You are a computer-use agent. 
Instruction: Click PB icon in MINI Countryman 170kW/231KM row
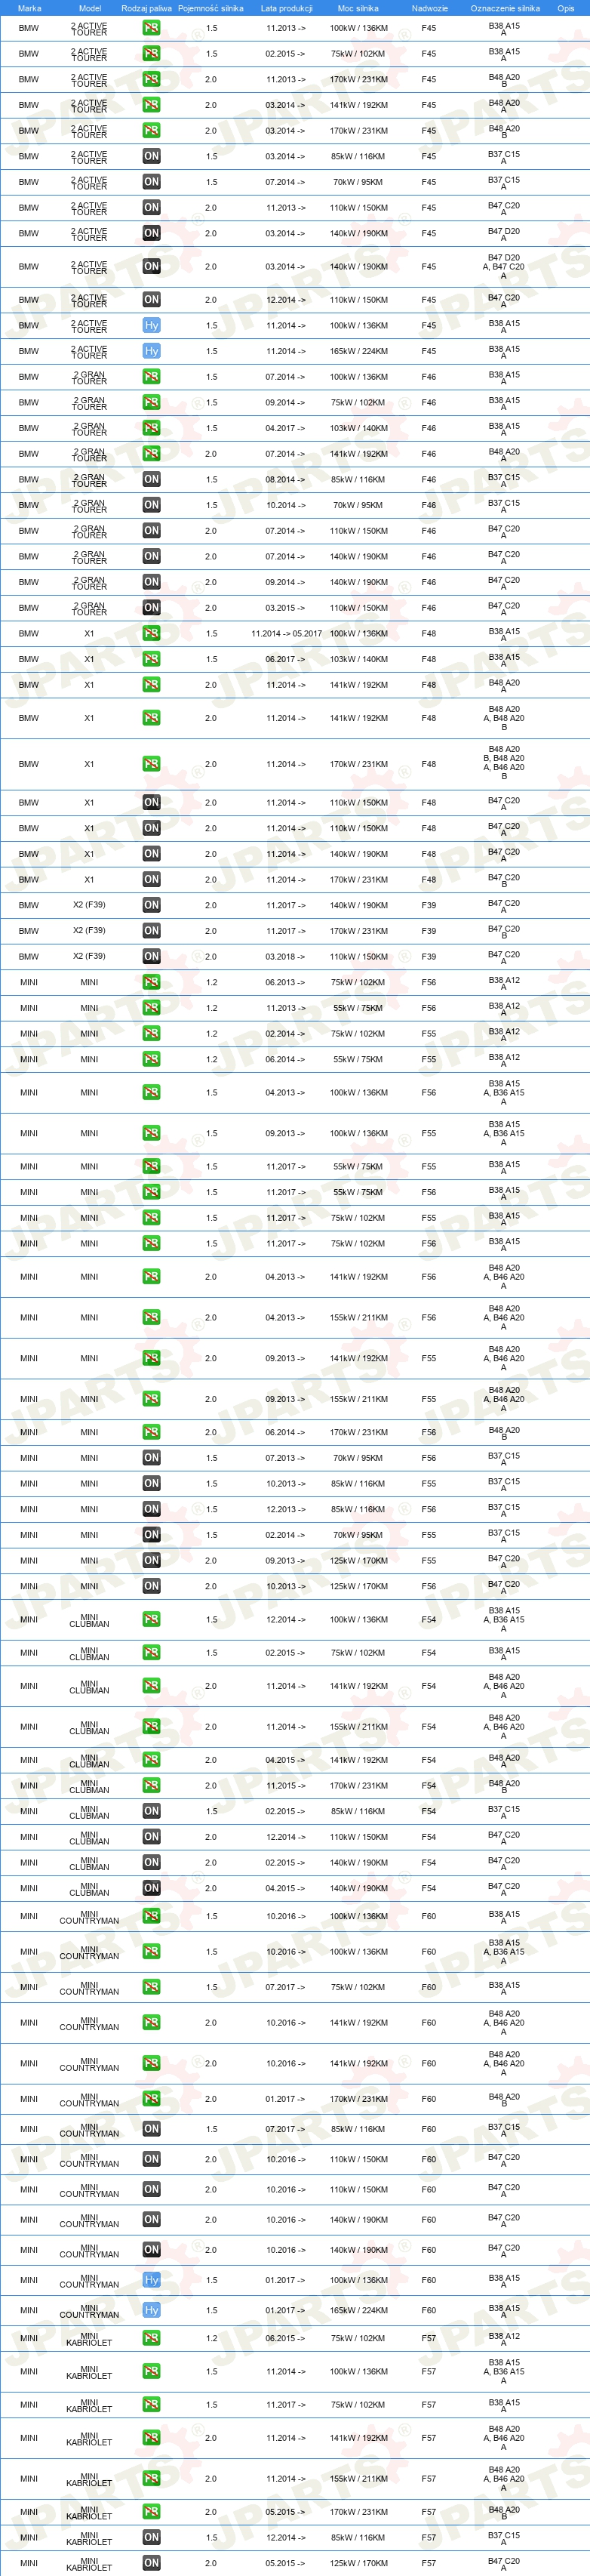click(151, 2099)
